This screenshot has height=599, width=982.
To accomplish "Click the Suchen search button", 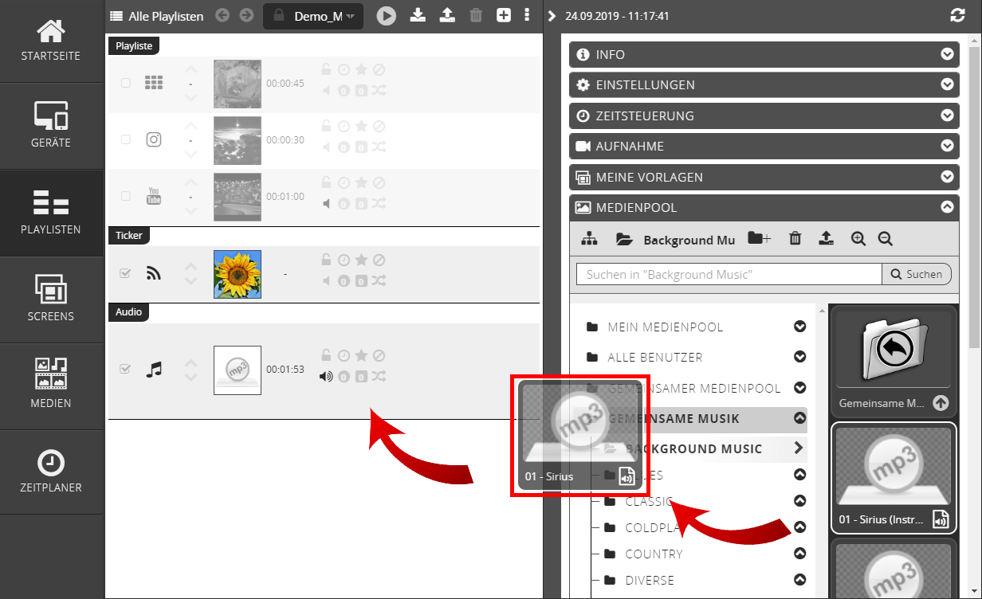I will (x=917, y=274).
